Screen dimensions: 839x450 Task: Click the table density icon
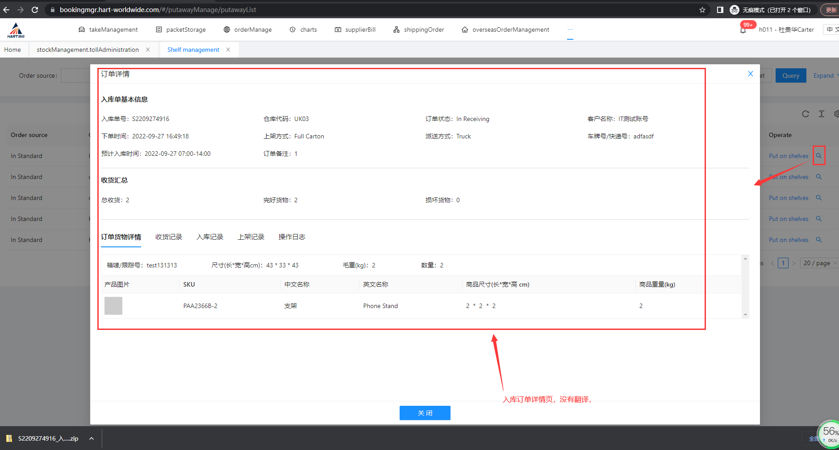(x=822, y=114)
